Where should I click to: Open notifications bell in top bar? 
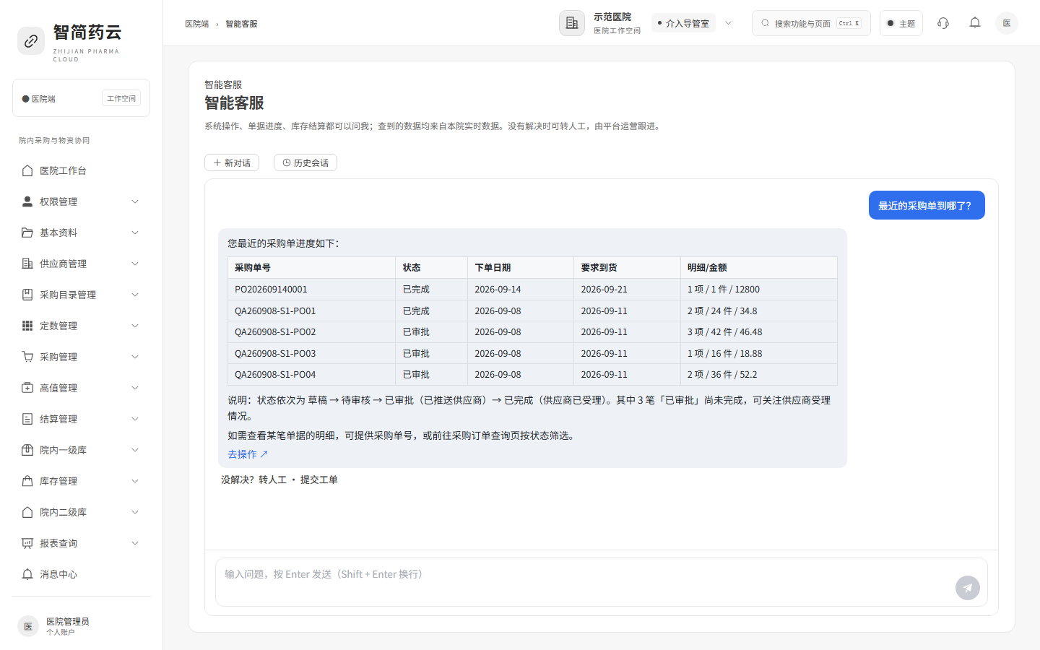975,23
